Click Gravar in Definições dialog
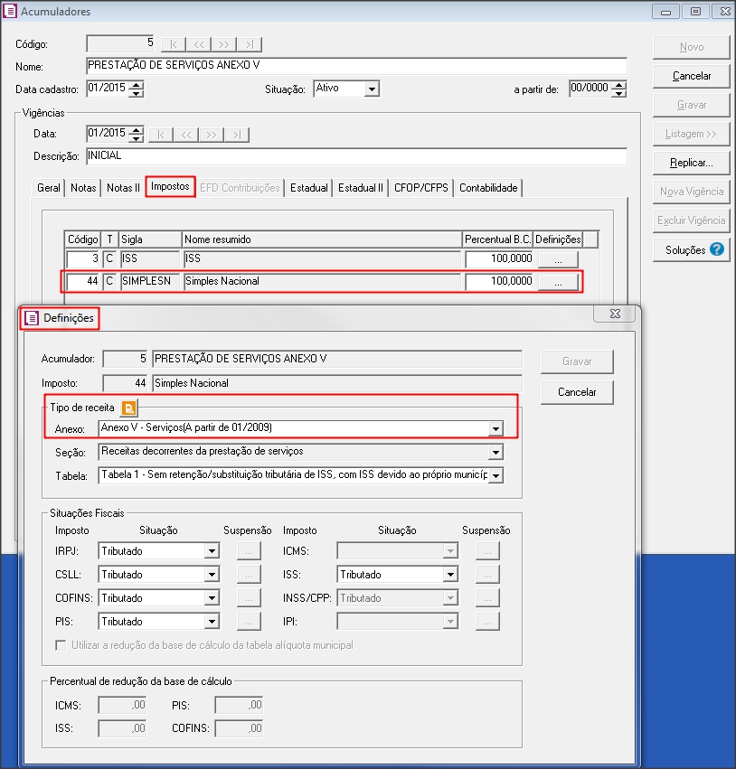Image resolution: width=736 pixels, height=769 pixels. coord(577,361)
